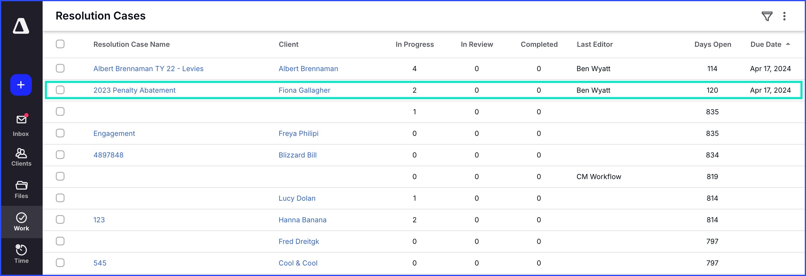Click the app logo in sidebar
The image size is (806, 276).
pos(21,26)
